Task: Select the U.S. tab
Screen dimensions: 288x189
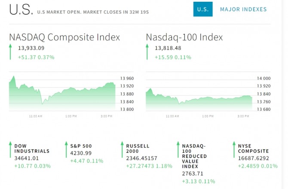Action: tap(203, 9)
